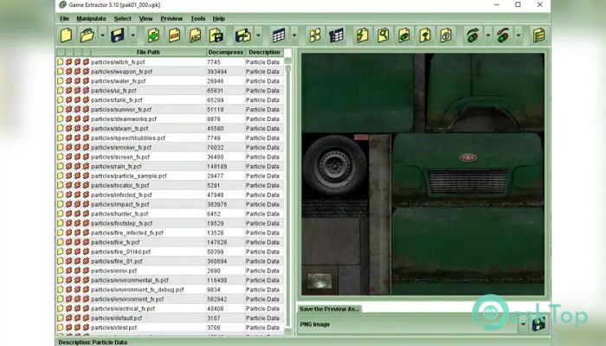
Task: Click the green camera page toolbar icon
Action: pos(404,35)
